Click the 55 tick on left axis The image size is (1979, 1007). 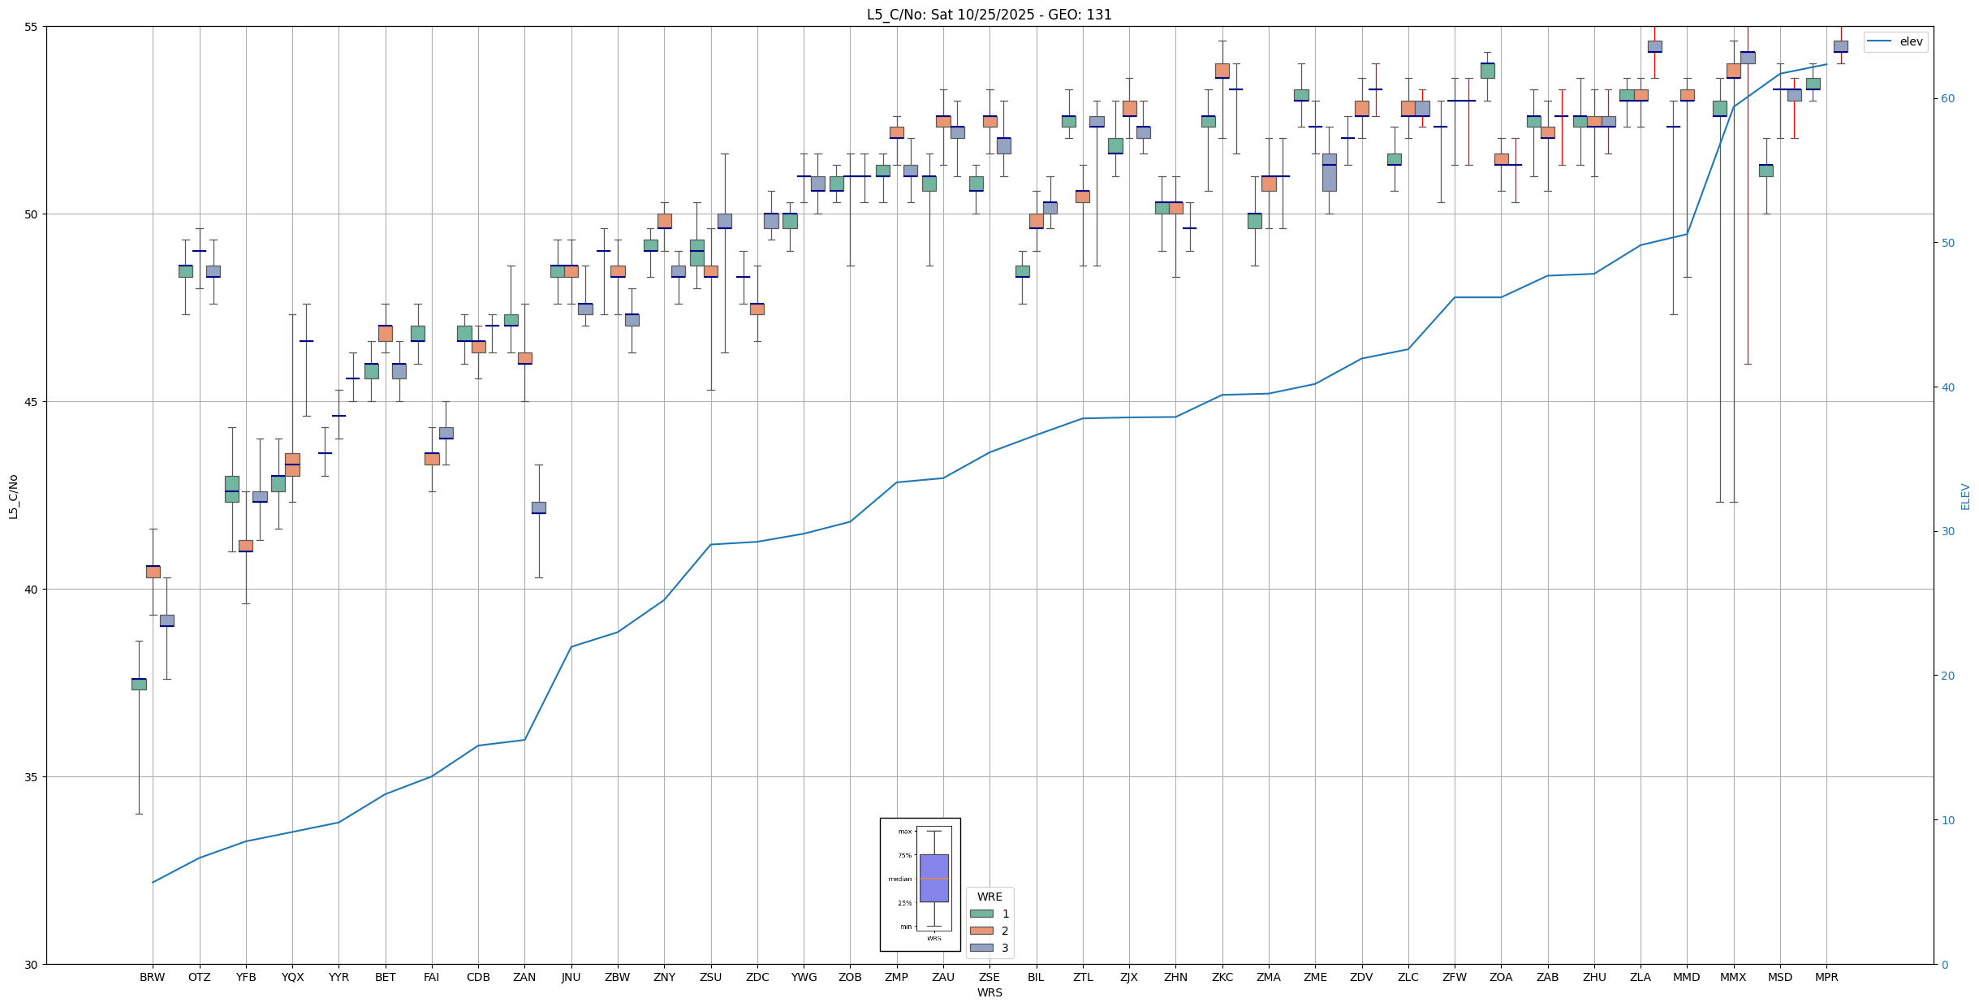32,27
